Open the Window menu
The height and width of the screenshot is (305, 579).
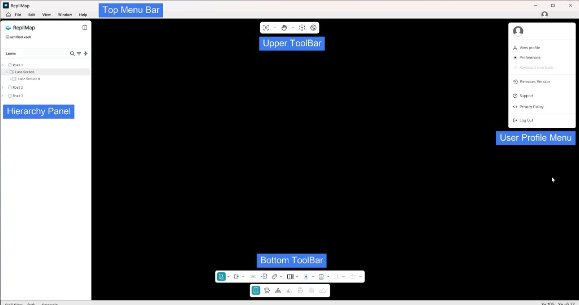tap(65, 15)
